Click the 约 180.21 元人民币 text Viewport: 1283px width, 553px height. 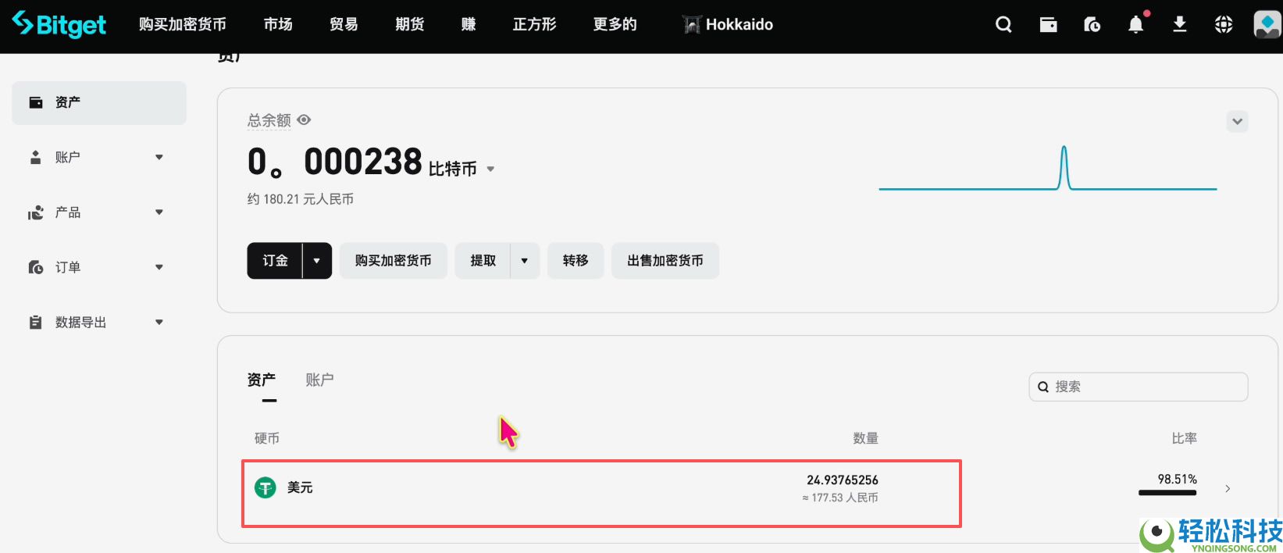(301, 199)
